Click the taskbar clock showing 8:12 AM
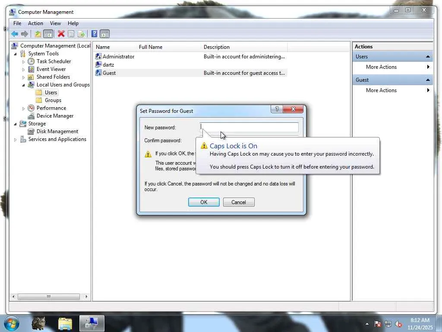This screenshot has width=442, height=332. tap(420, 324)
